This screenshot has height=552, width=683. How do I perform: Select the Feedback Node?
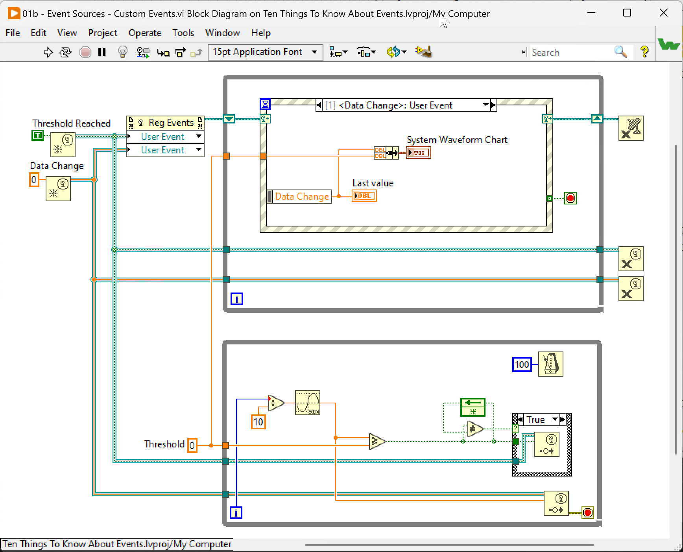[473, 407]
